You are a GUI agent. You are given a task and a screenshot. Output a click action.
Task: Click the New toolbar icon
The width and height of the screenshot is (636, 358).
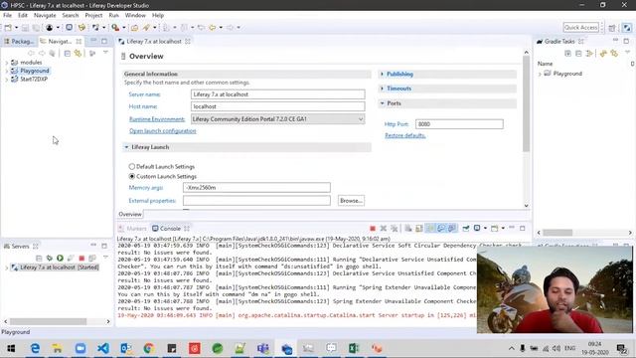8,28
